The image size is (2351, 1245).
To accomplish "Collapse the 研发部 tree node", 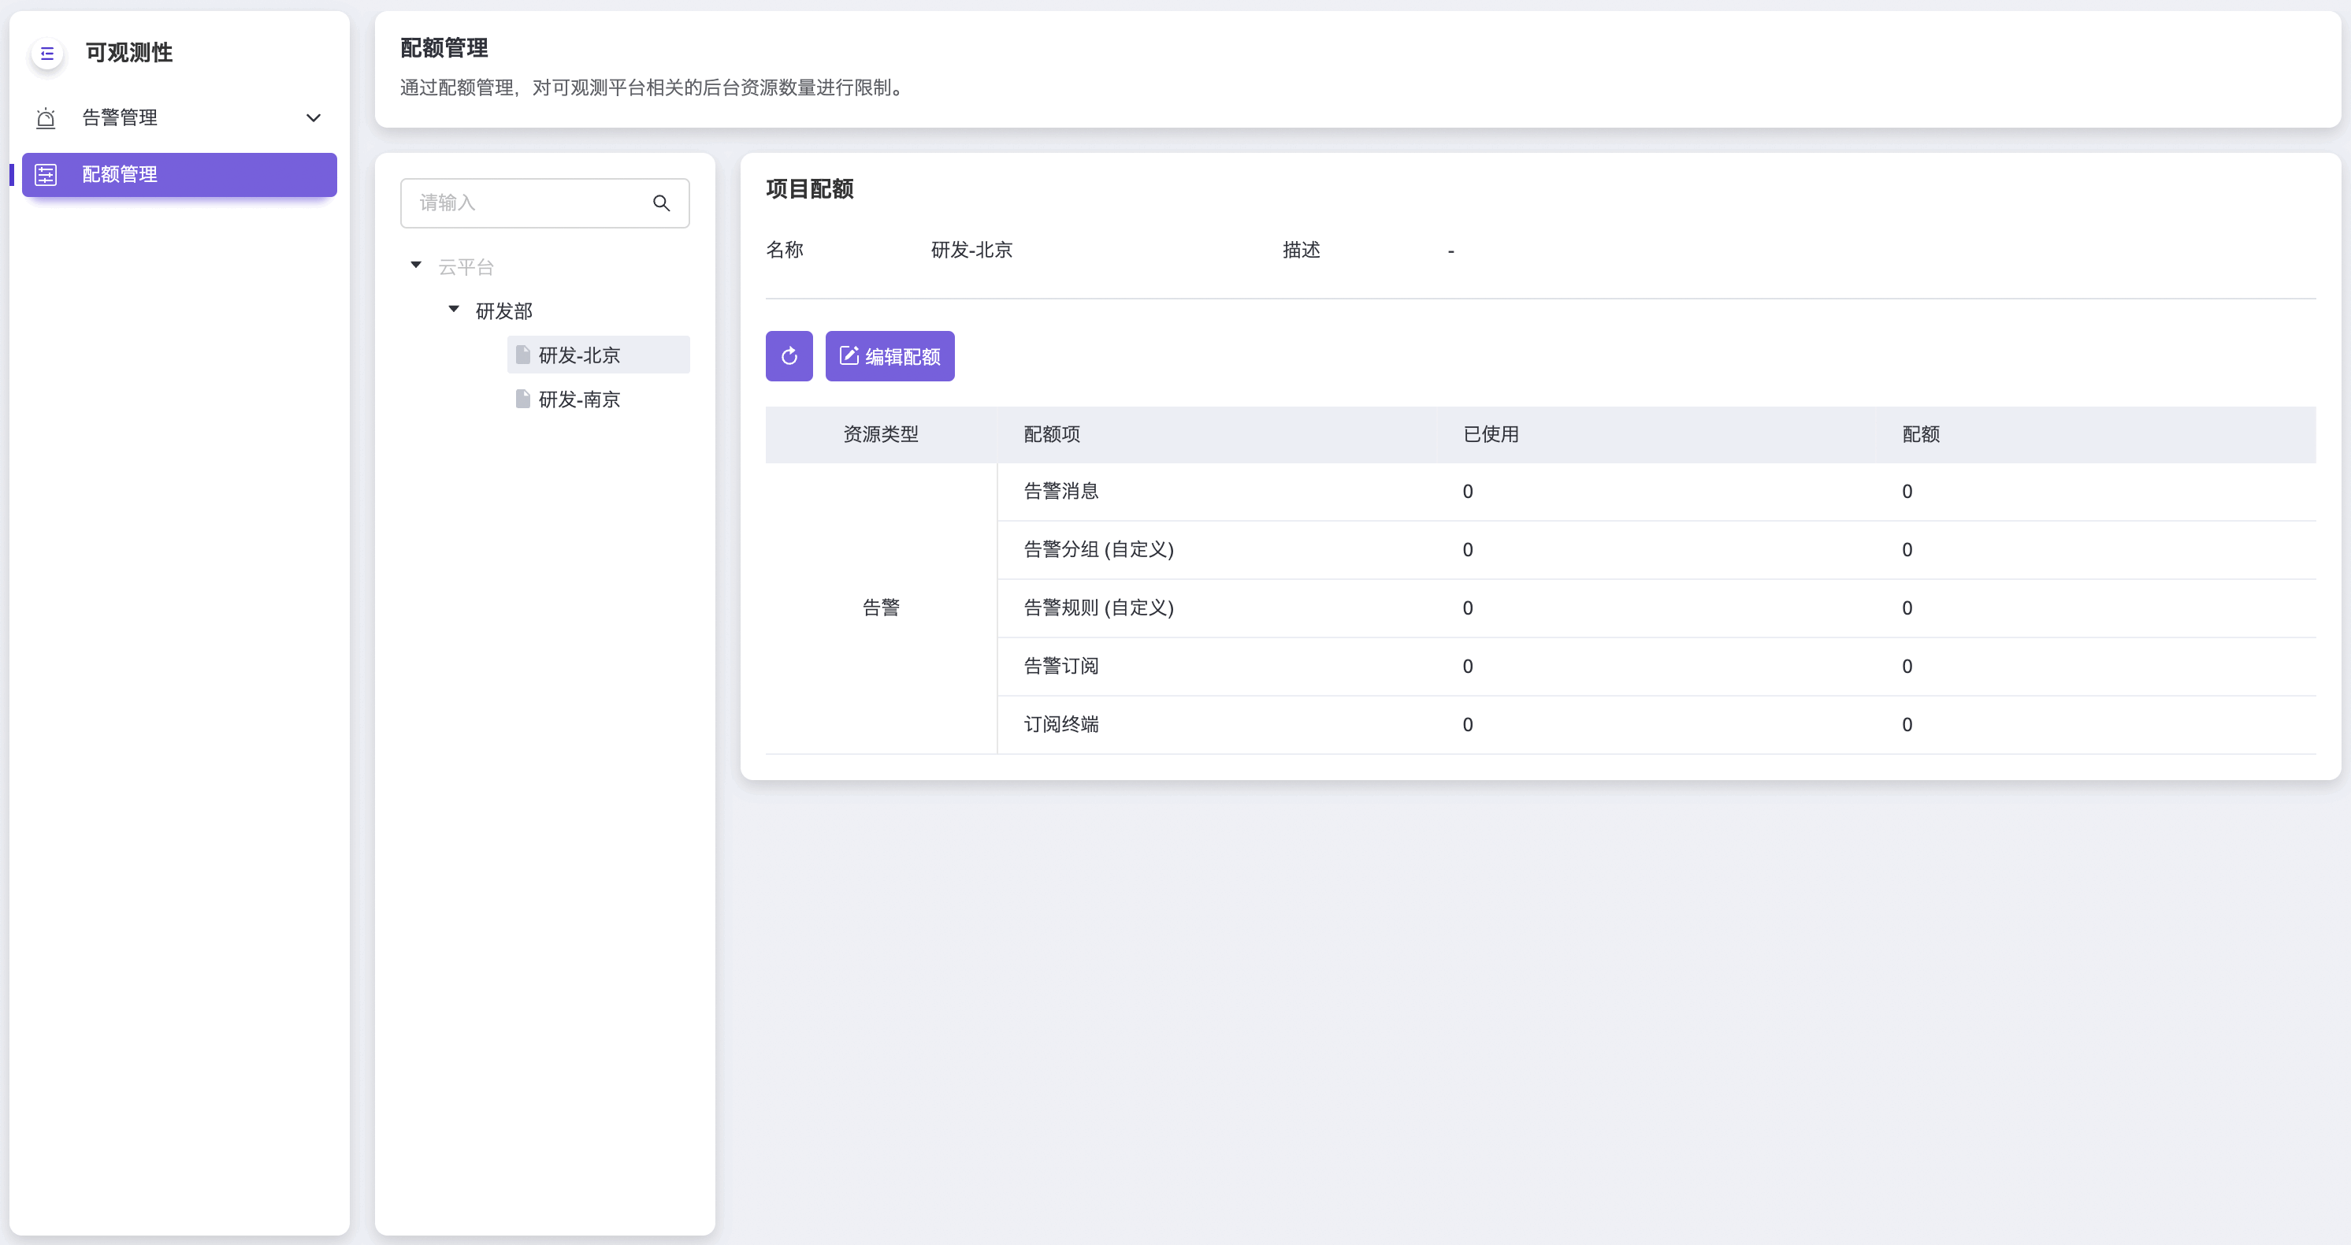I will [x=454, y=310].
